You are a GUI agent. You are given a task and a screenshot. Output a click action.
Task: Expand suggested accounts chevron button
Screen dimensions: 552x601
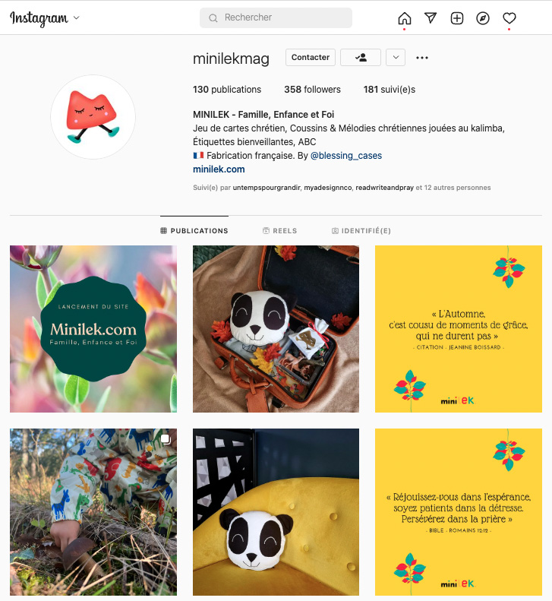tap(396, 58)
